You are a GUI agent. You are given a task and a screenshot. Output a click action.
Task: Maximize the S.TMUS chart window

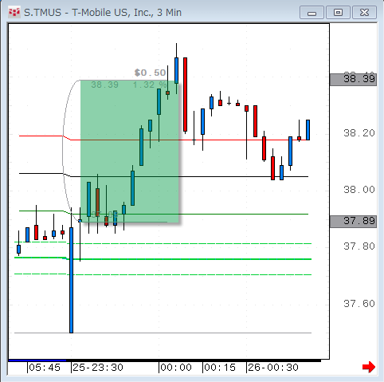click(x=338, y=13)
